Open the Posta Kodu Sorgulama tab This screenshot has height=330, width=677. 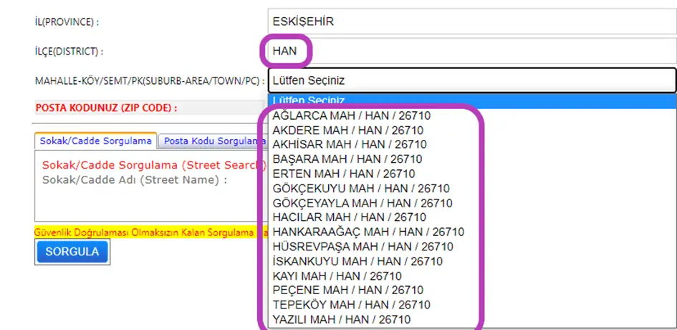click(211, 141)
